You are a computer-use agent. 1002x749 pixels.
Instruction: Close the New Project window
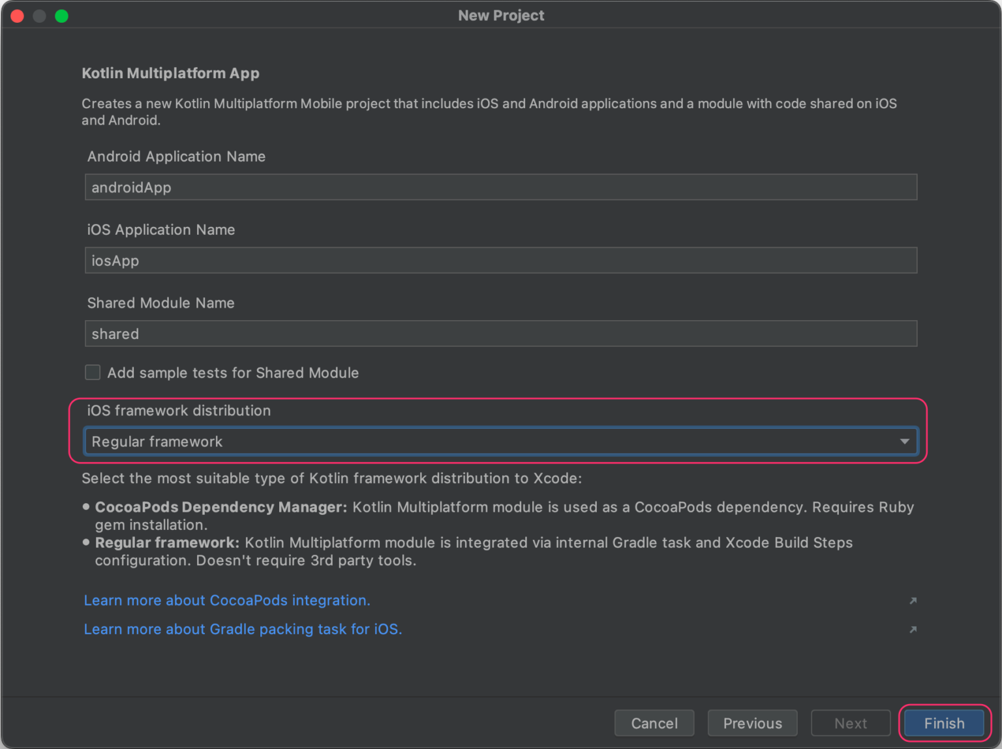tap(18, 16)
